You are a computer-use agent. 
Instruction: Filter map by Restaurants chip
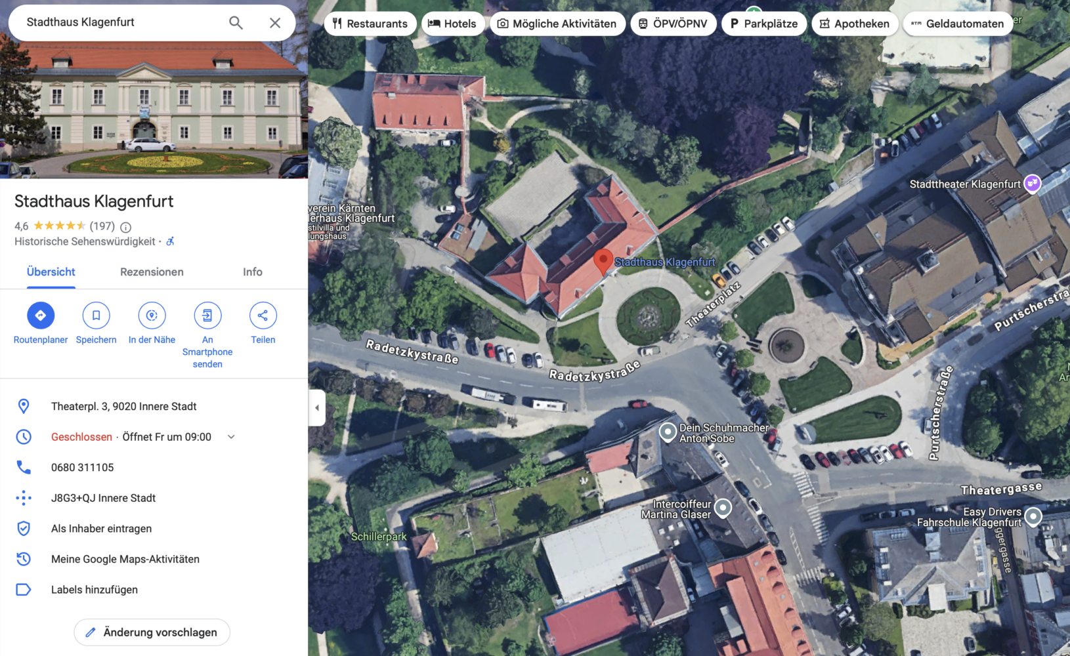pyautogui.click(x=370, y=24)
